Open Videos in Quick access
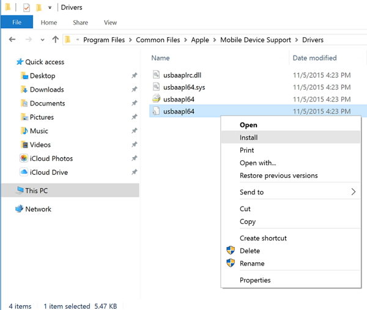This screenshot has height=310, width=367. pyautogui.click(x=40, y=145)
